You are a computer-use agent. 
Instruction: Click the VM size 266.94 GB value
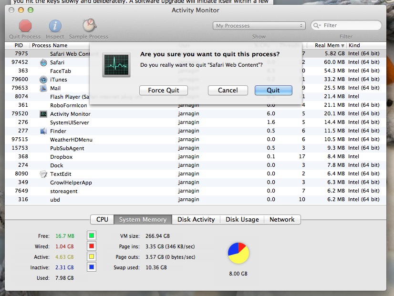157,236
